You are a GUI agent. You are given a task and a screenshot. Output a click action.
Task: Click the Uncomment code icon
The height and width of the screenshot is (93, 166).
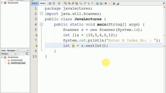click(x=118, y=4)
